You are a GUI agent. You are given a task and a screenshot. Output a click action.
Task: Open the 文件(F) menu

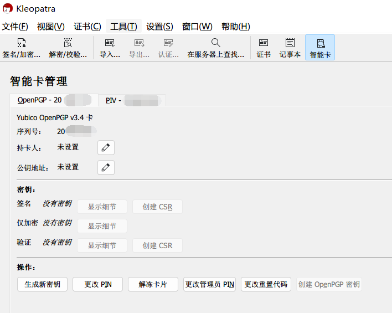click(x=15, y=26)
